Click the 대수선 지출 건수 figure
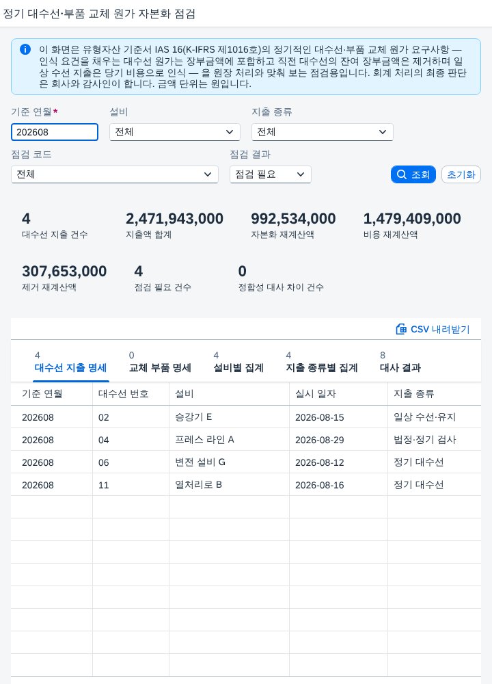This screenshot has width=492, height=684. (x=26, y=219)
